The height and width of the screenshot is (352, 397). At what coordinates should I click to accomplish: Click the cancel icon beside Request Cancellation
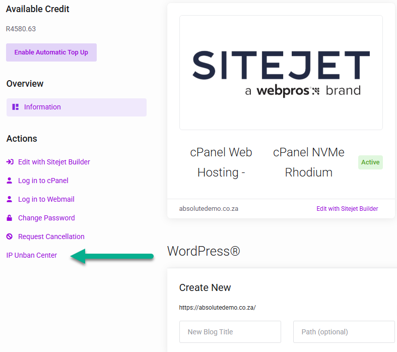[x=10, y=237]
